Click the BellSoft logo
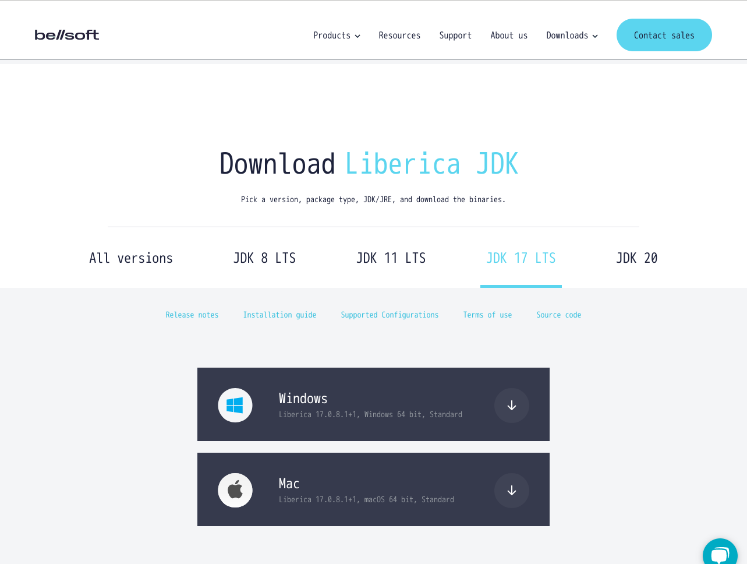 67,35
